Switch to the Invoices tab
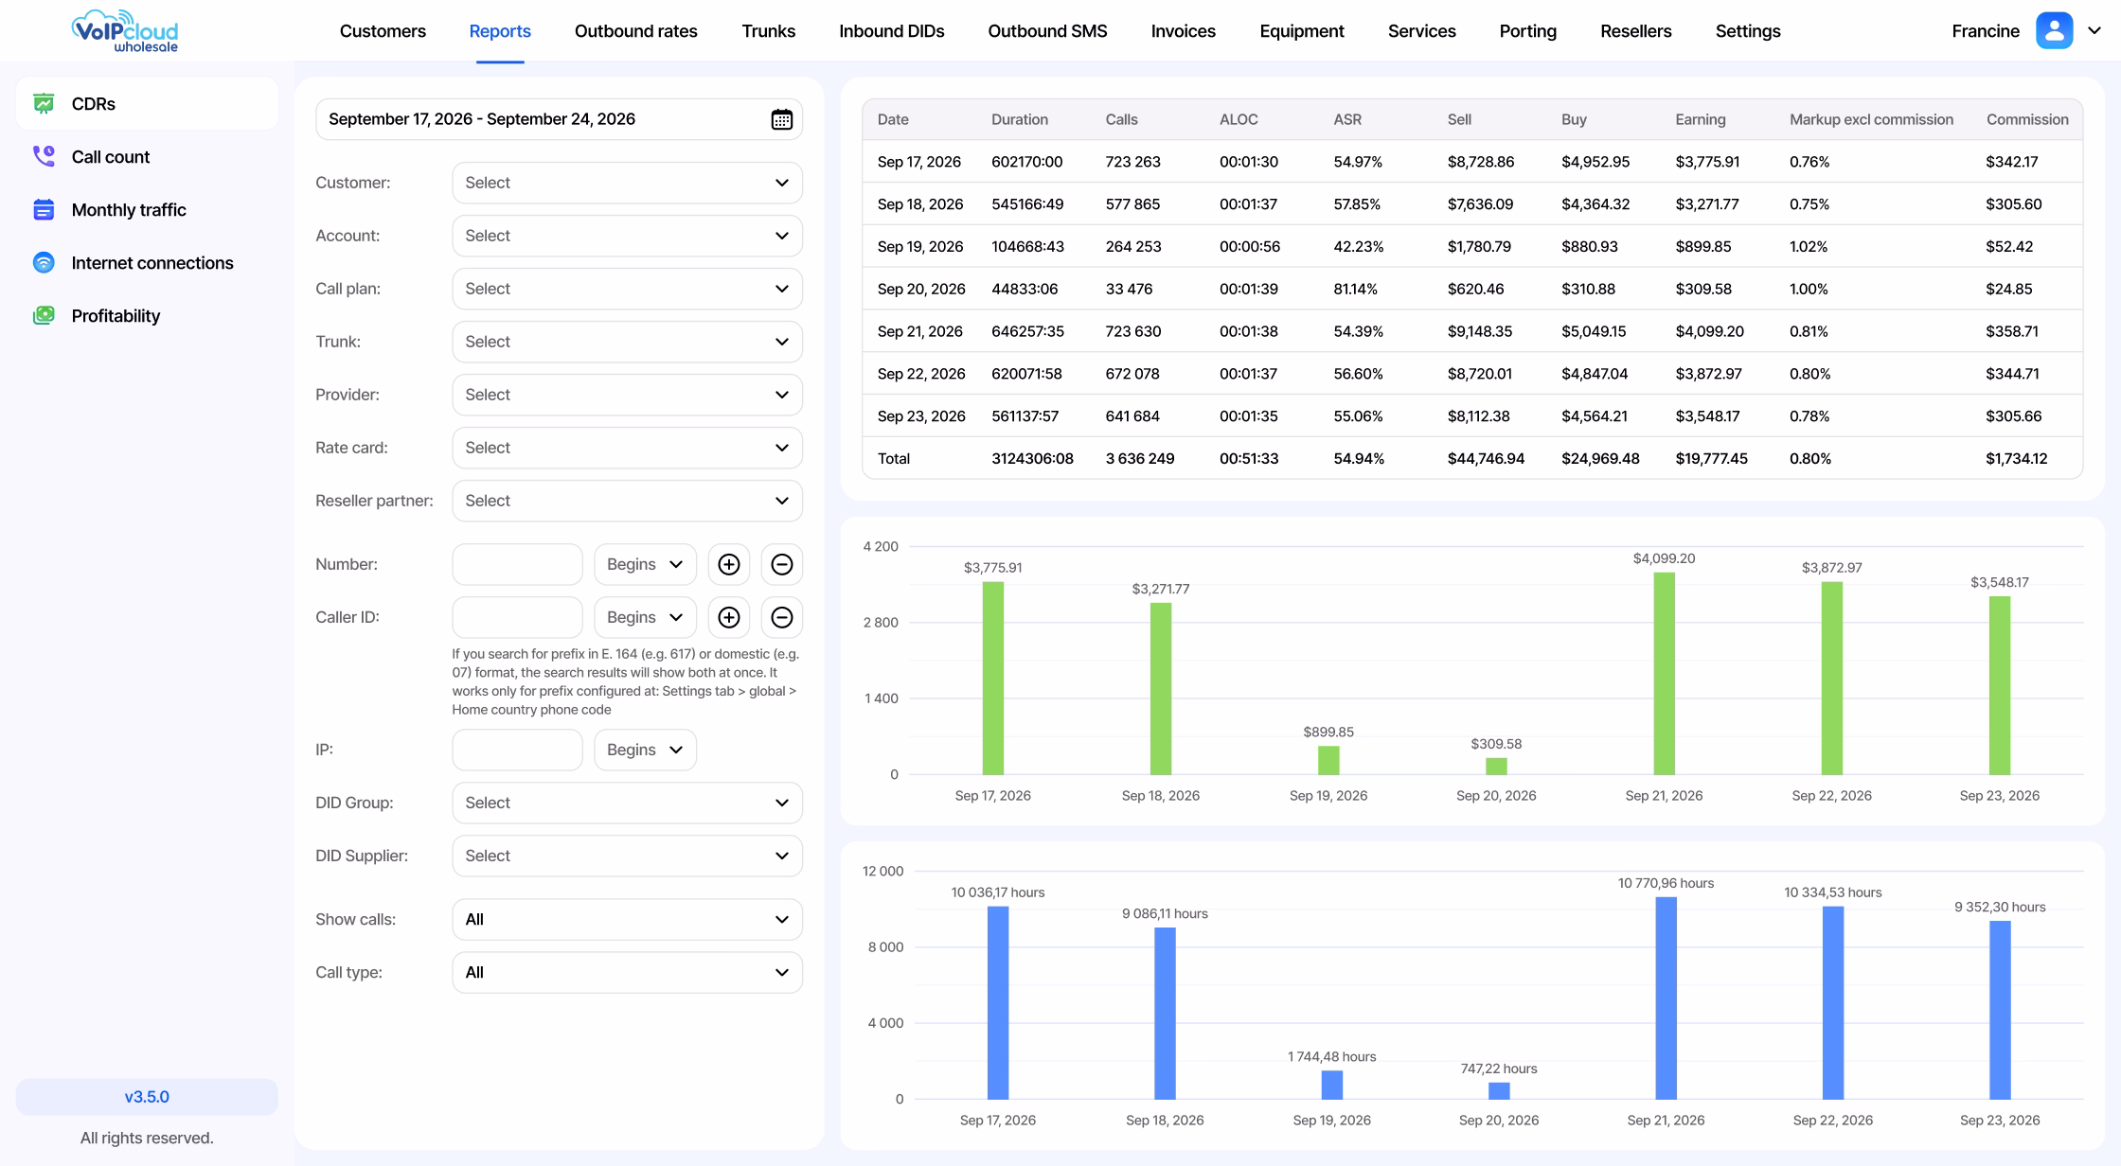The width and height of the screenshot is (2121, 1166). pos(1184,31)
